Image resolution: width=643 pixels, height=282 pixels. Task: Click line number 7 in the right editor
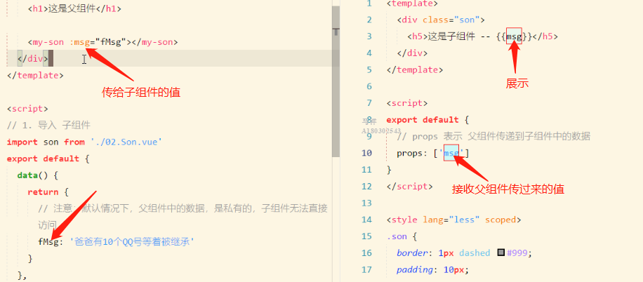[x=369, y=103]
